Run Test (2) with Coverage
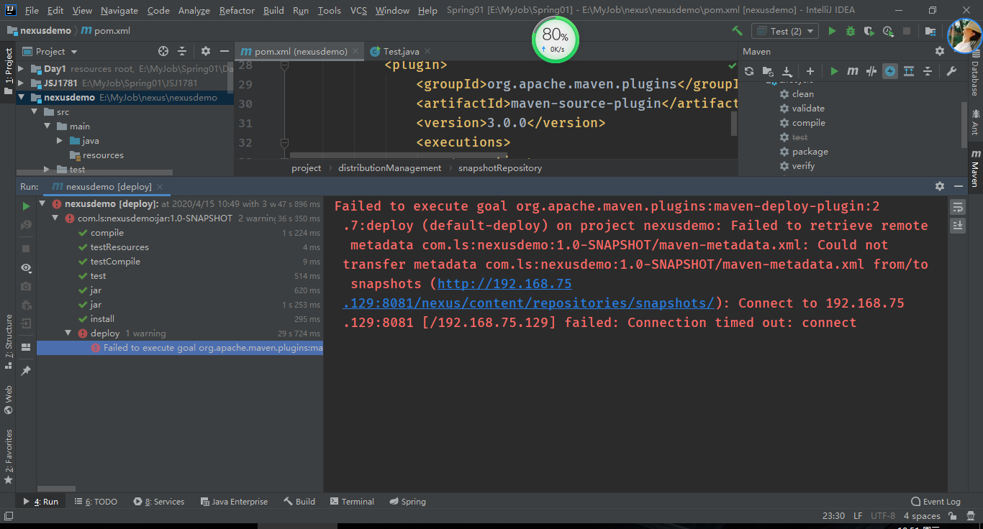The width and height of the screenshot is (983, 529). coord(869,31)
